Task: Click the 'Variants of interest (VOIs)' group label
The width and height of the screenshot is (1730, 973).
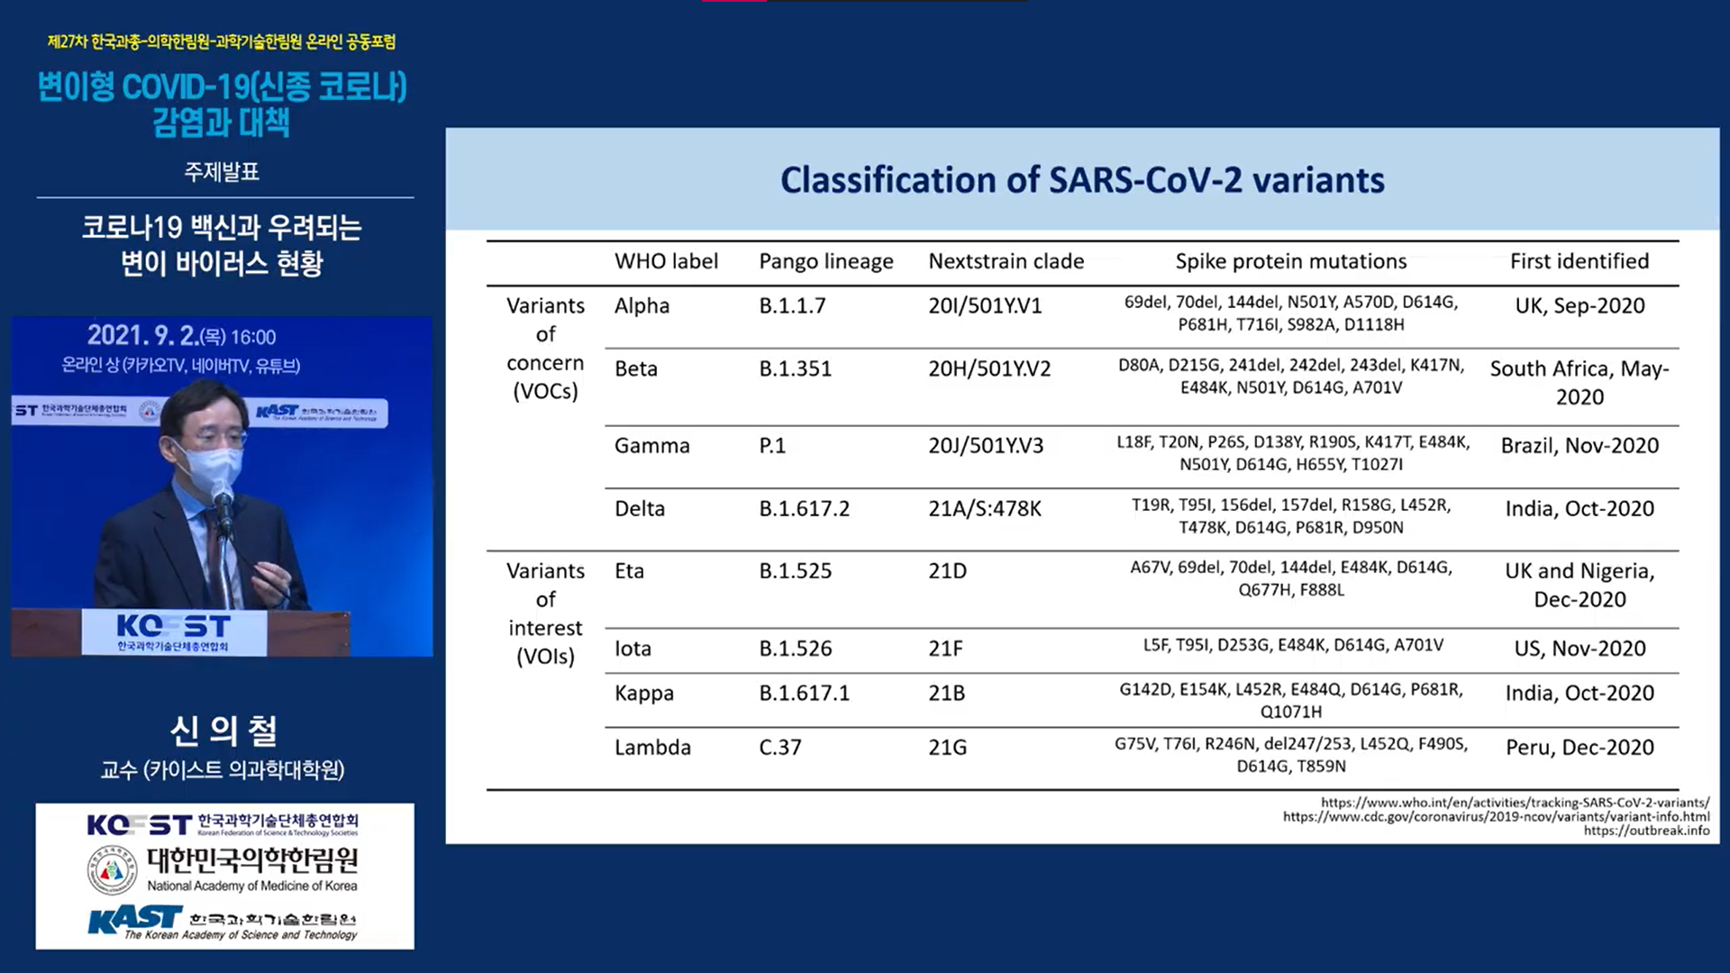Action: click(x=545, y=613)
